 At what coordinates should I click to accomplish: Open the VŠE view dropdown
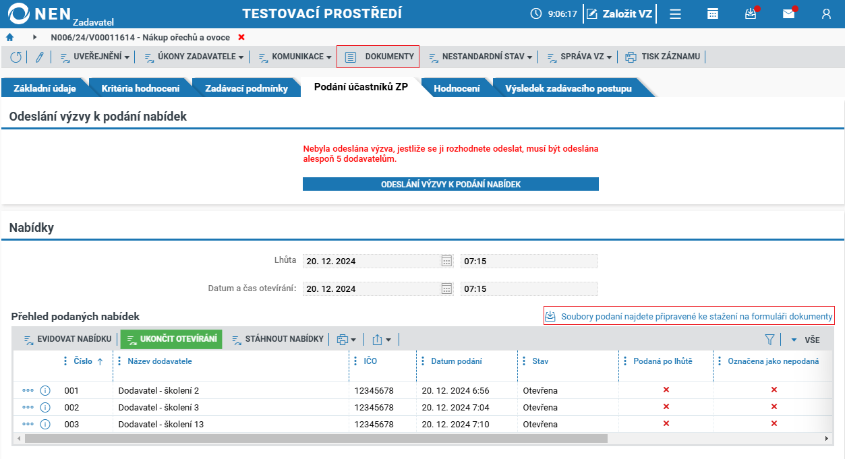[805, 340]
